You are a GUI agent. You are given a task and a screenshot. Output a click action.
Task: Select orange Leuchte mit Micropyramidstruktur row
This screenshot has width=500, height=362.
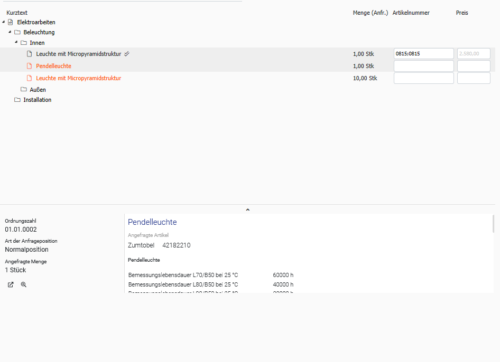pos(78,78)
